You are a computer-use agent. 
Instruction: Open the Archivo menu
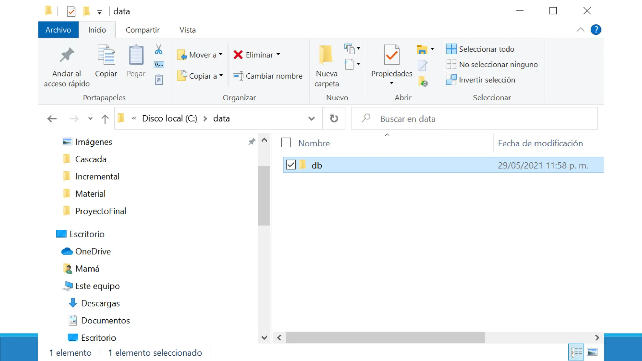[x=58, y=30]
